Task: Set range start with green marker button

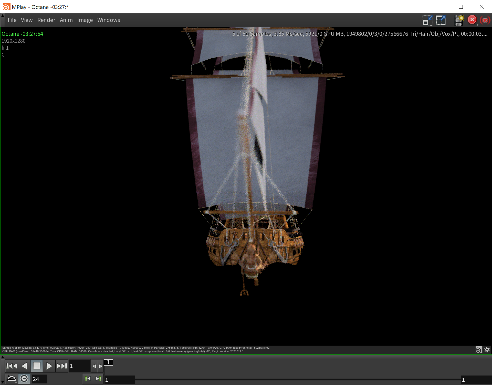Action: tap(88, 379)
